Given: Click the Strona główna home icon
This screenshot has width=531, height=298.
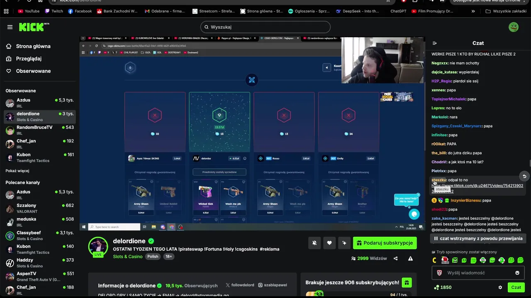Looking at the screenshot, I should pyautogui.click(x=9, y=46).
